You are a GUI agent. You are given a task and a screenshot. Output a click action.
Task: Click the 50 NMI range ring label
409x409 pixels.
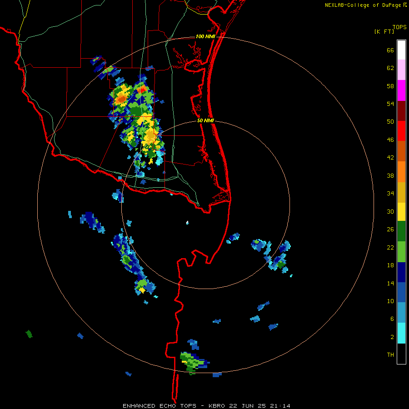205,120
